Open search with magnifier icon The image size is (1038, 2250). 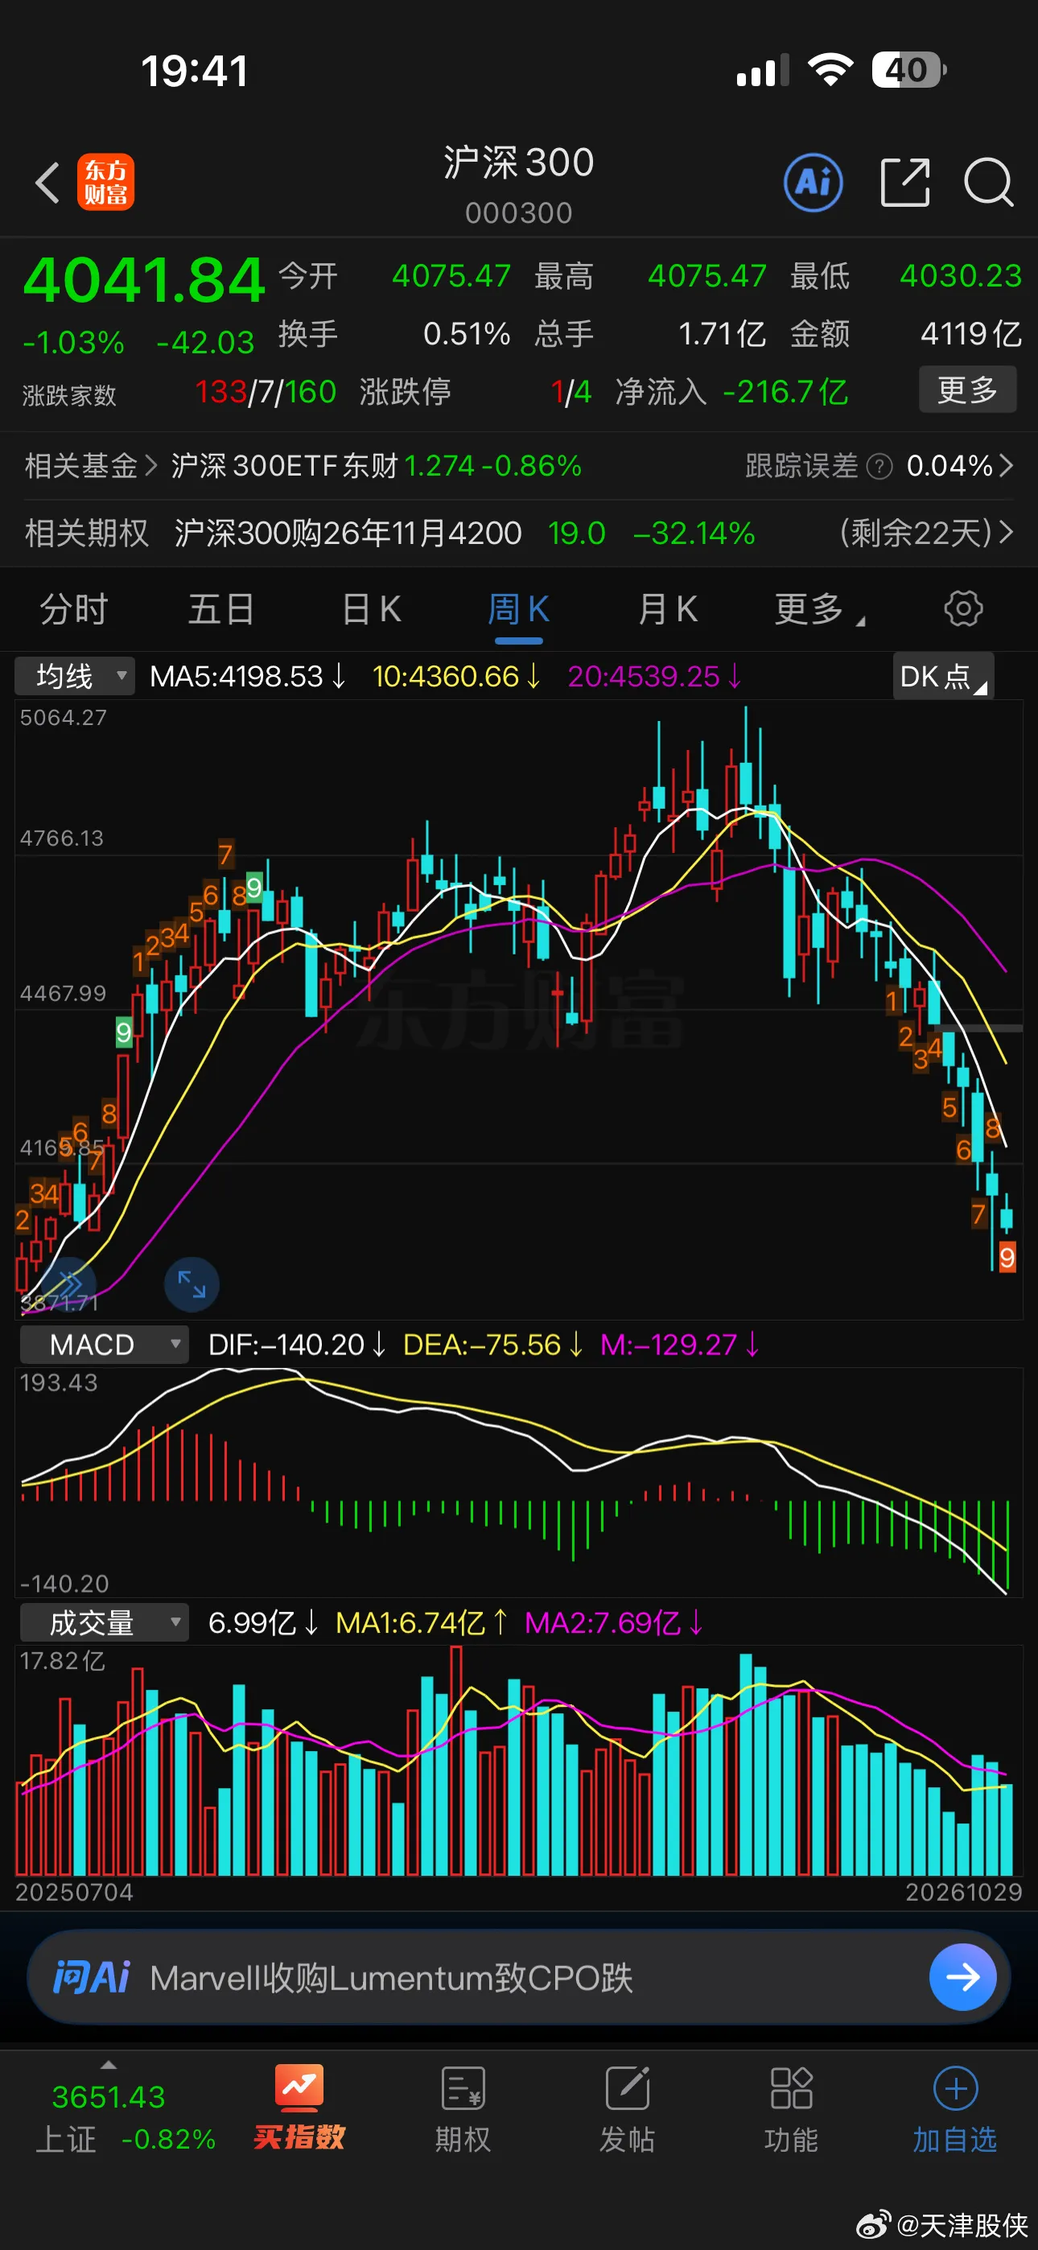[988, 183]
